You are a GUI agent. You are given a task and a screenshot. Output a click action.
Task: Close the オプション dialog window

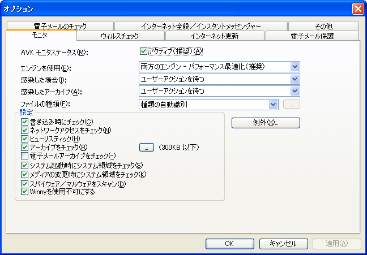[x=358, y=9]
